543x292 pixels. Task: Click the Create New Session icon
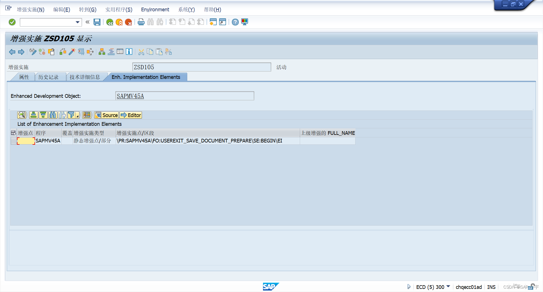tap(213, 22)
